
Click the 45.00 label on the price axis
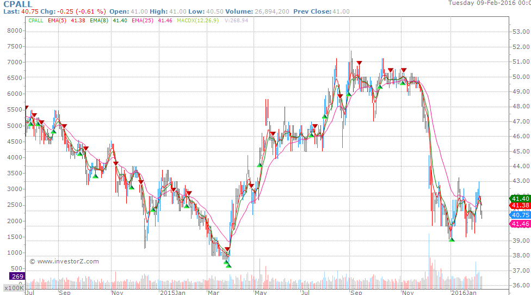click(x=521, y=151)
